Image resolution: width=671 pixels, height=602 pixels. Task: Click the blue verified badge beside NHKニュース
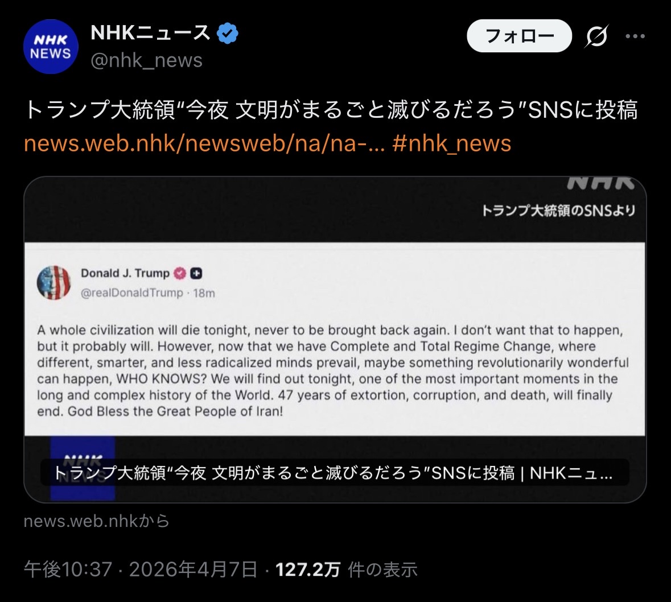[228, 33]
